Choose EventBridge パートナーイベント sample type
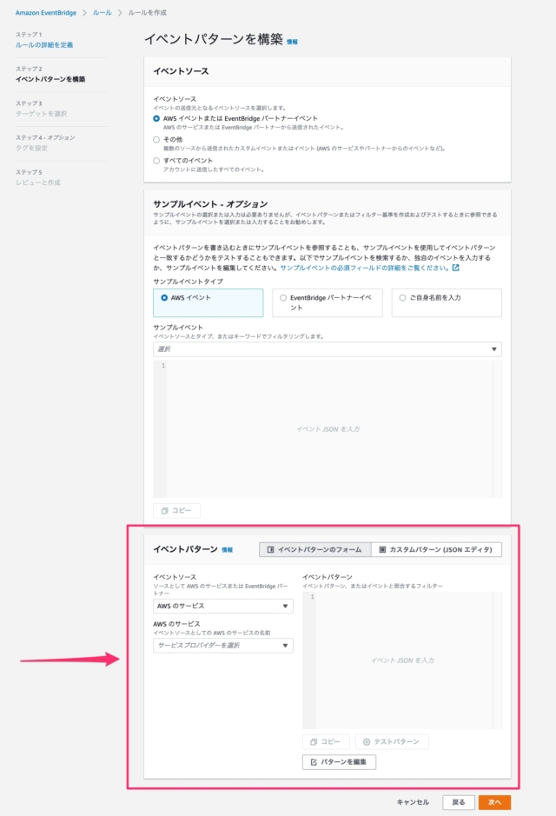The image size is (556, 816). click(328, 303)
